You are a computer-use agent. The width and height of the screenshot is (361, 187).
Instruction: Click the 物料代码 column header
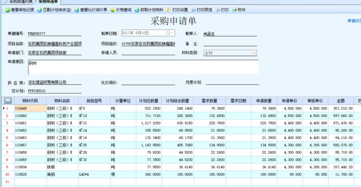point(30,100)
